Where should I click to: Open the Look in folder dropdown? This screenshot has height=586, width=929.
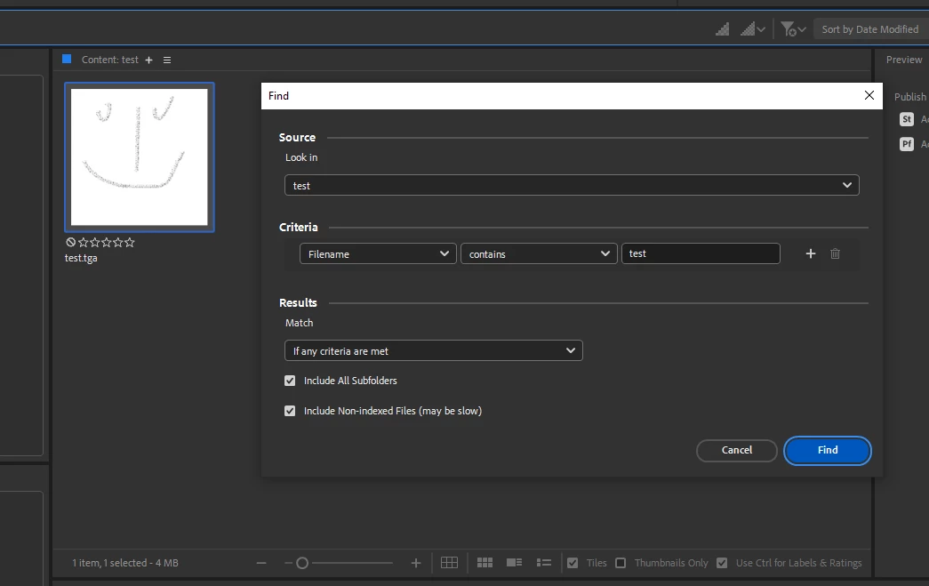[x=572, y=186]
